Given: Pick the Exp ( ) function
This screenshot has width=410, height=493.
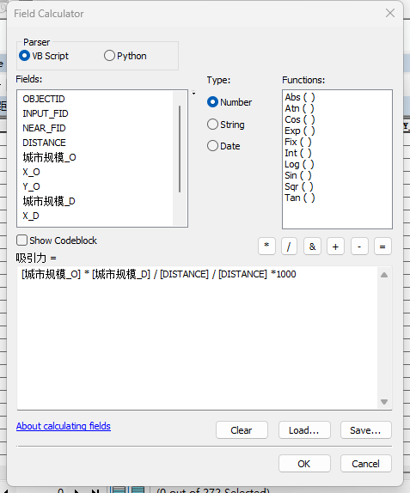Looking at the screenshot, I should click(x=300, y=131).
